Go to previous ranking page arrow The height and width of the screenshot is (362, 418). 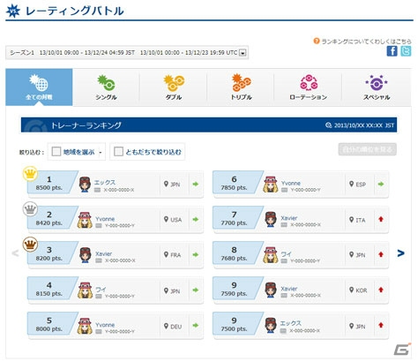coord(15,253)
